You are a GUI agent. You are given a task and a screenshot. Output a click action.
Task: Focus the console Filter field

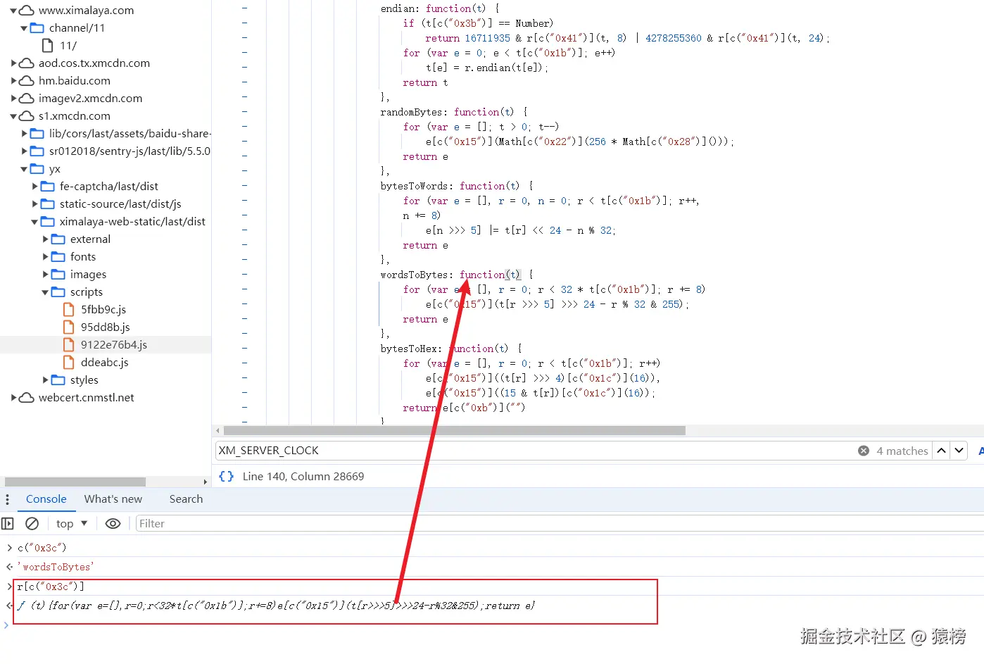[x=560, y=524]
